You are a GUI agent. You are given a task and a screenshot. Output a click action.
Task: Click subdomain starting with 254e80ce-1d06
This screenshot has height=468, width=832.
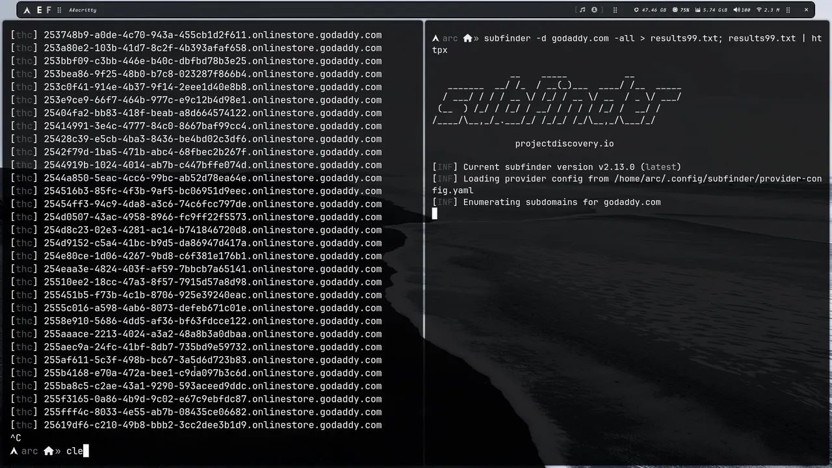coord(213,256)
